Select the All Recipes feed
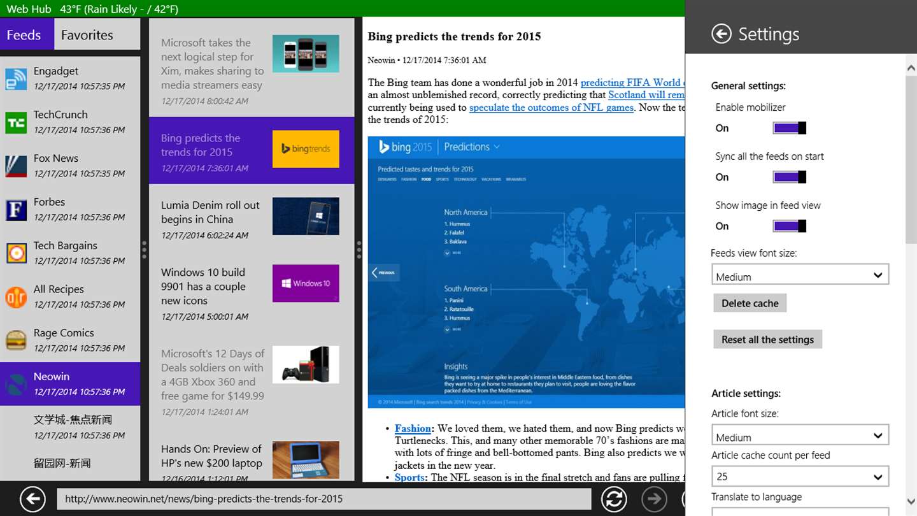This screenshot has width=917, height=516. point(70,297)
